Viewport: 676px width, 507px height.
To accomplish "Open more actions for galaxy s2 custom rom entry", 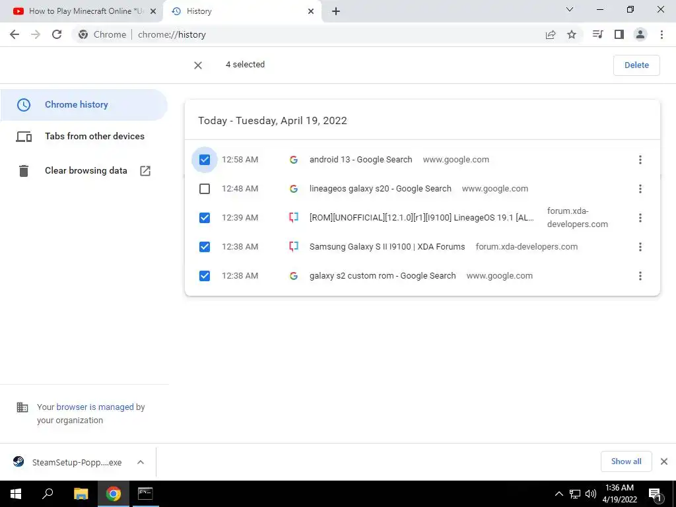I will coord(640,276).
